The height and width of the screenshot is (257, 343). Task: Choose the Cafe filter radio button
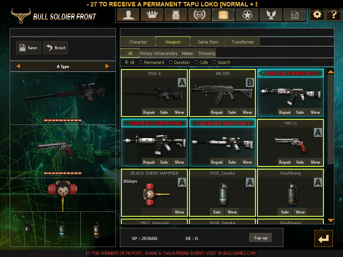point(196,62)
